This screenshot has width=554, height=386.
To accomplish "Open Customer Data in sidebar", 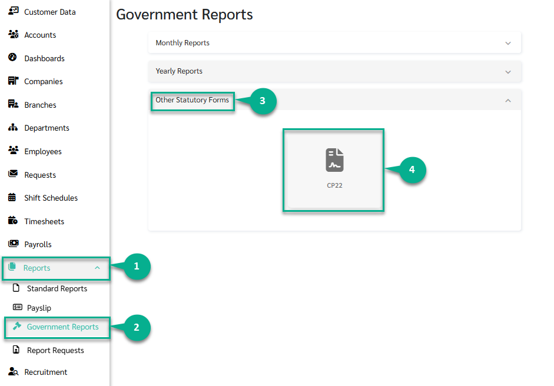I will coord(50,12).
